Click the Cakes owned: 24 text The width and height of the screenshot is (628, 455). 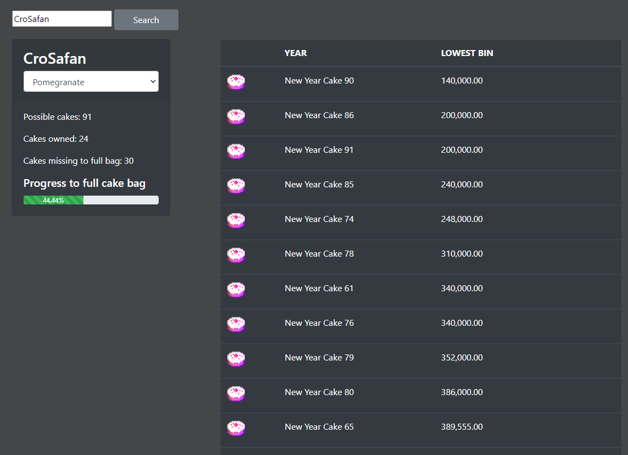click(x=55, y=138)
